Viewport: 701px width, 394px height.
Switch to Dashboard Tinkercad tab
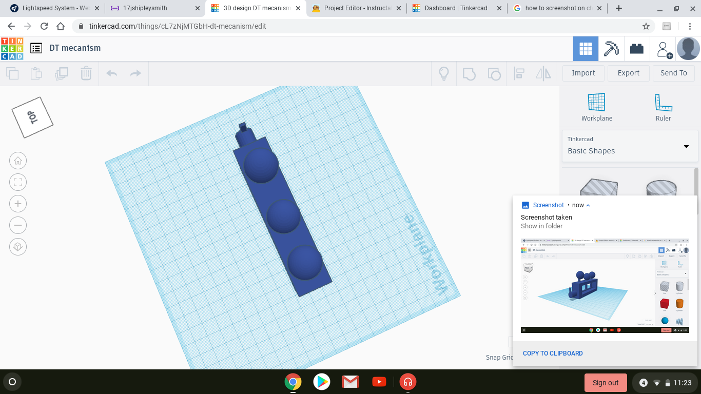coord(456,8)
